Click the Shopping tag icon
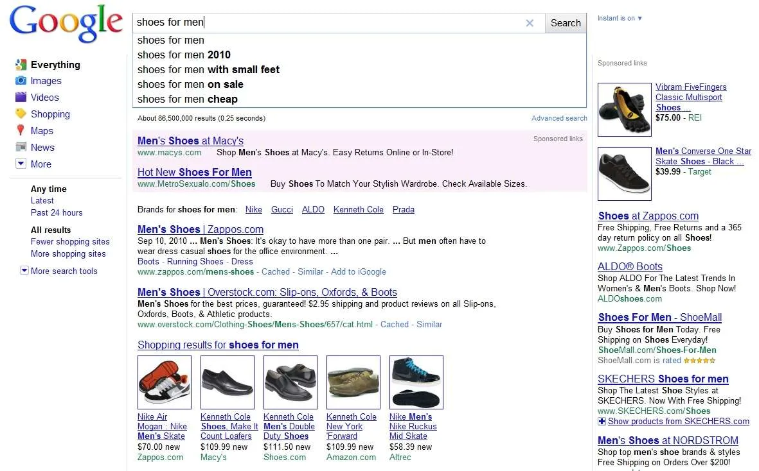The height and width of the screenshot is (471, 759). point(21,114)
